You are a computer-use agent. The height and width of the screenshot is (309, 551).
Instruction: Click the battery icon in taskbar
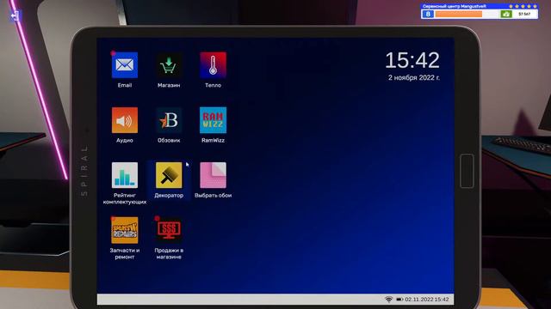(399, 300)
